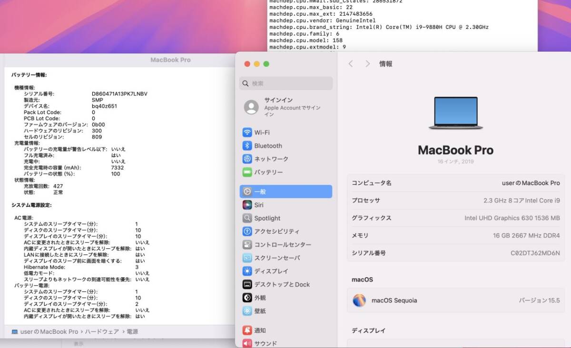Click user のMacBook Pro in path bar
Viewport: 571px width, 348px height.
[49, 332]
